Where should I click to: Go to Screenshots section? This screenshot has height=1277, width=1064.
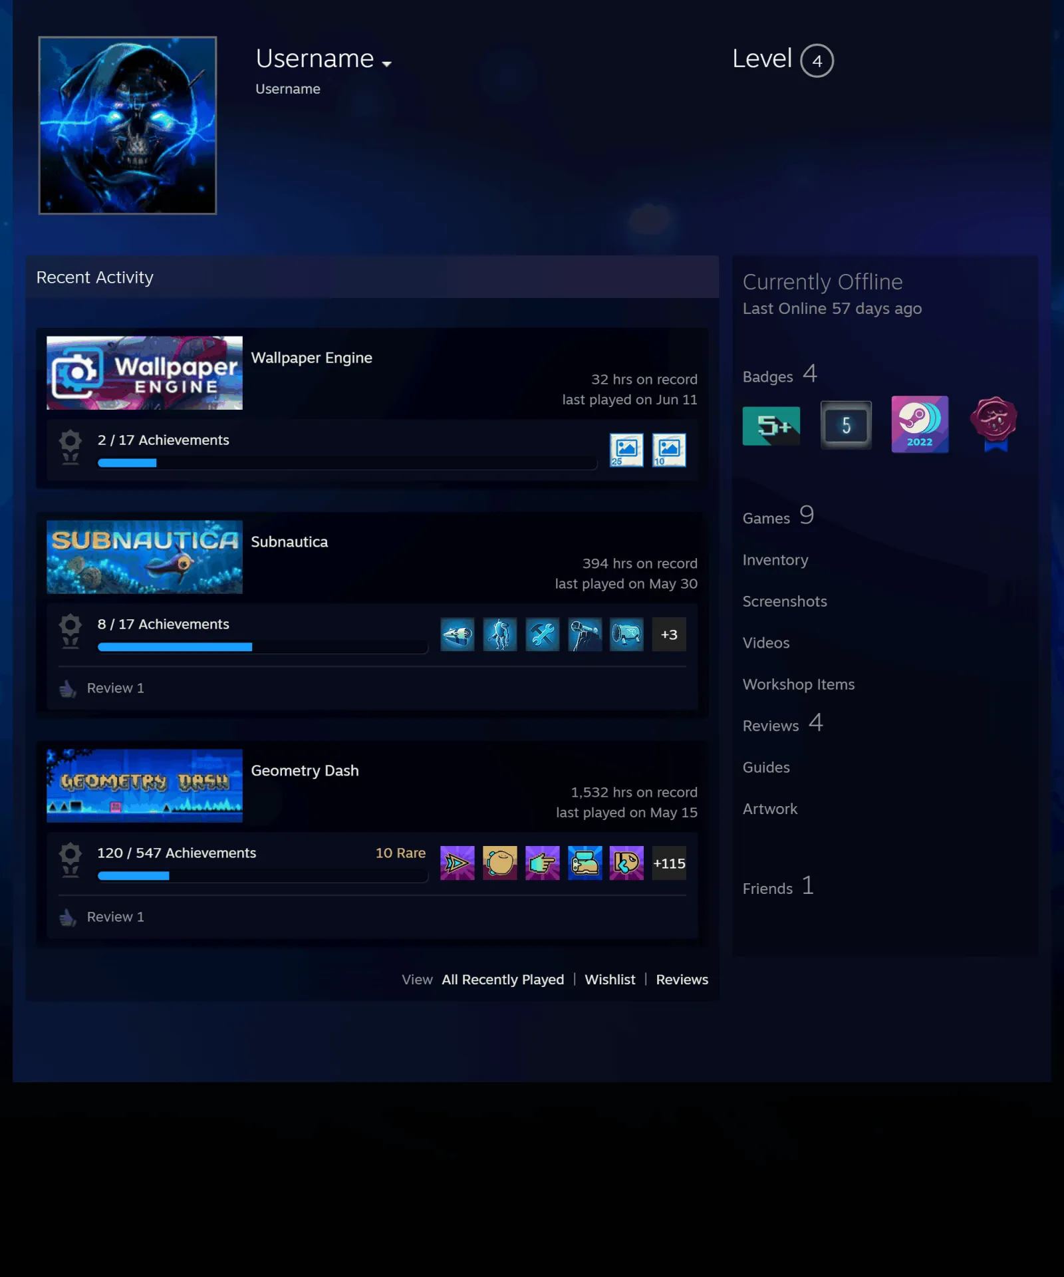[785, 601]
